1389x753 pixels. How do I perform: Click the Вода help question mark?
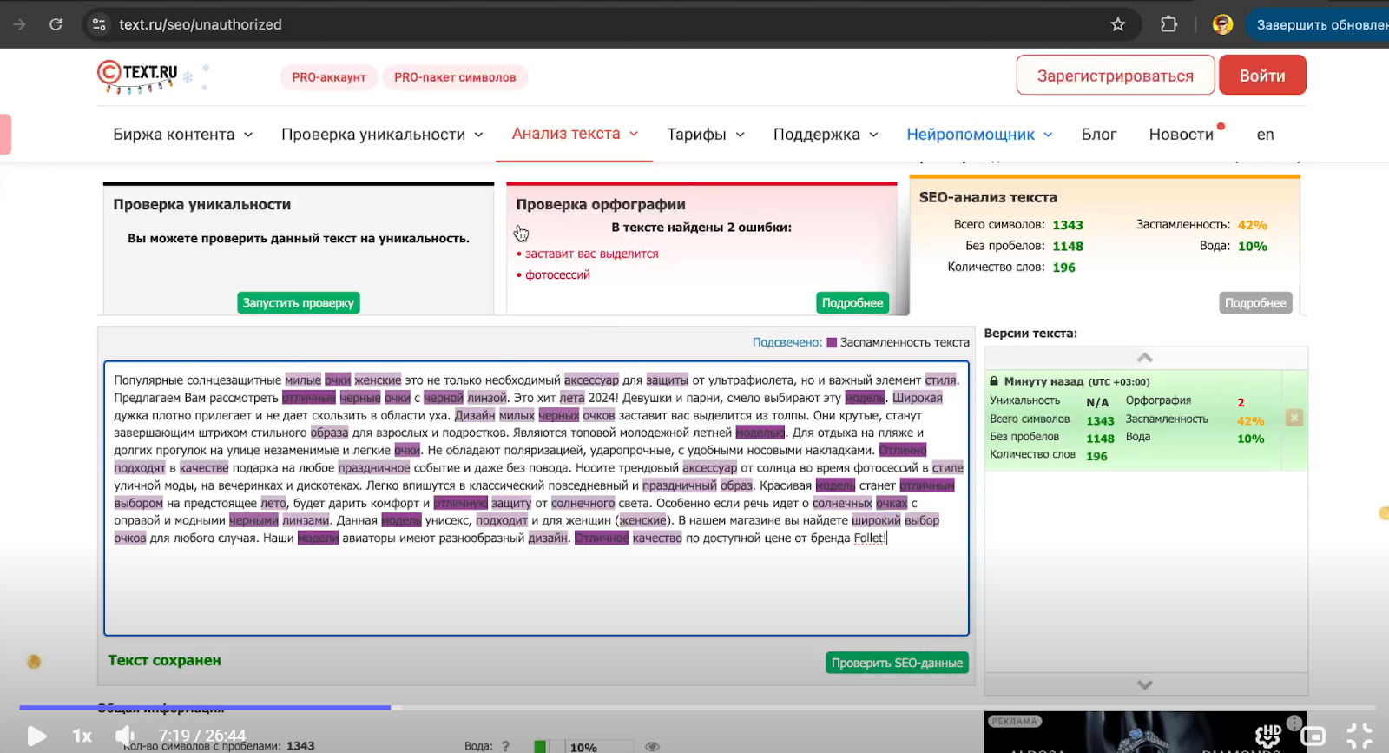point(505,746)
